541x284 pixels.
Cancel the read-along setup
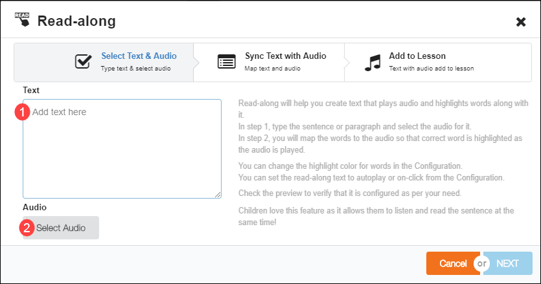[453, 263]
